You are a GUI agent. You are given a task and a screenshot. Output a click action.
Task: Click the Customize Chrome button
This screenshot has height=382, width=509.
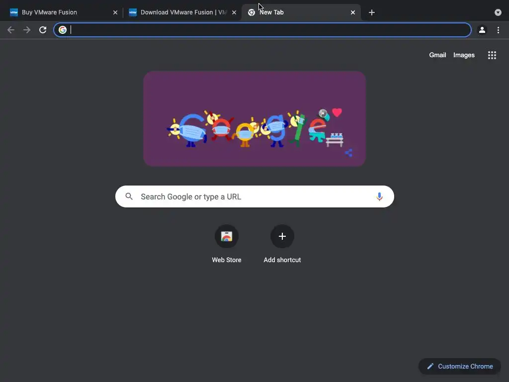click(460, 366)
